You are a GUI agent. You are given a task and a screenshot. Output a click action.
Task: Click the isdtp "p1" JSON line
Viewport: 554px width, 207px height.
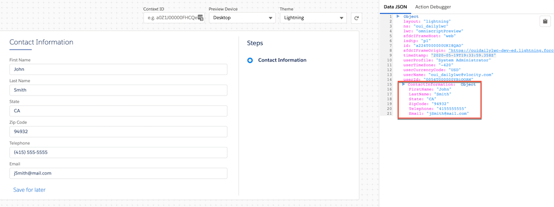[418, 41]
